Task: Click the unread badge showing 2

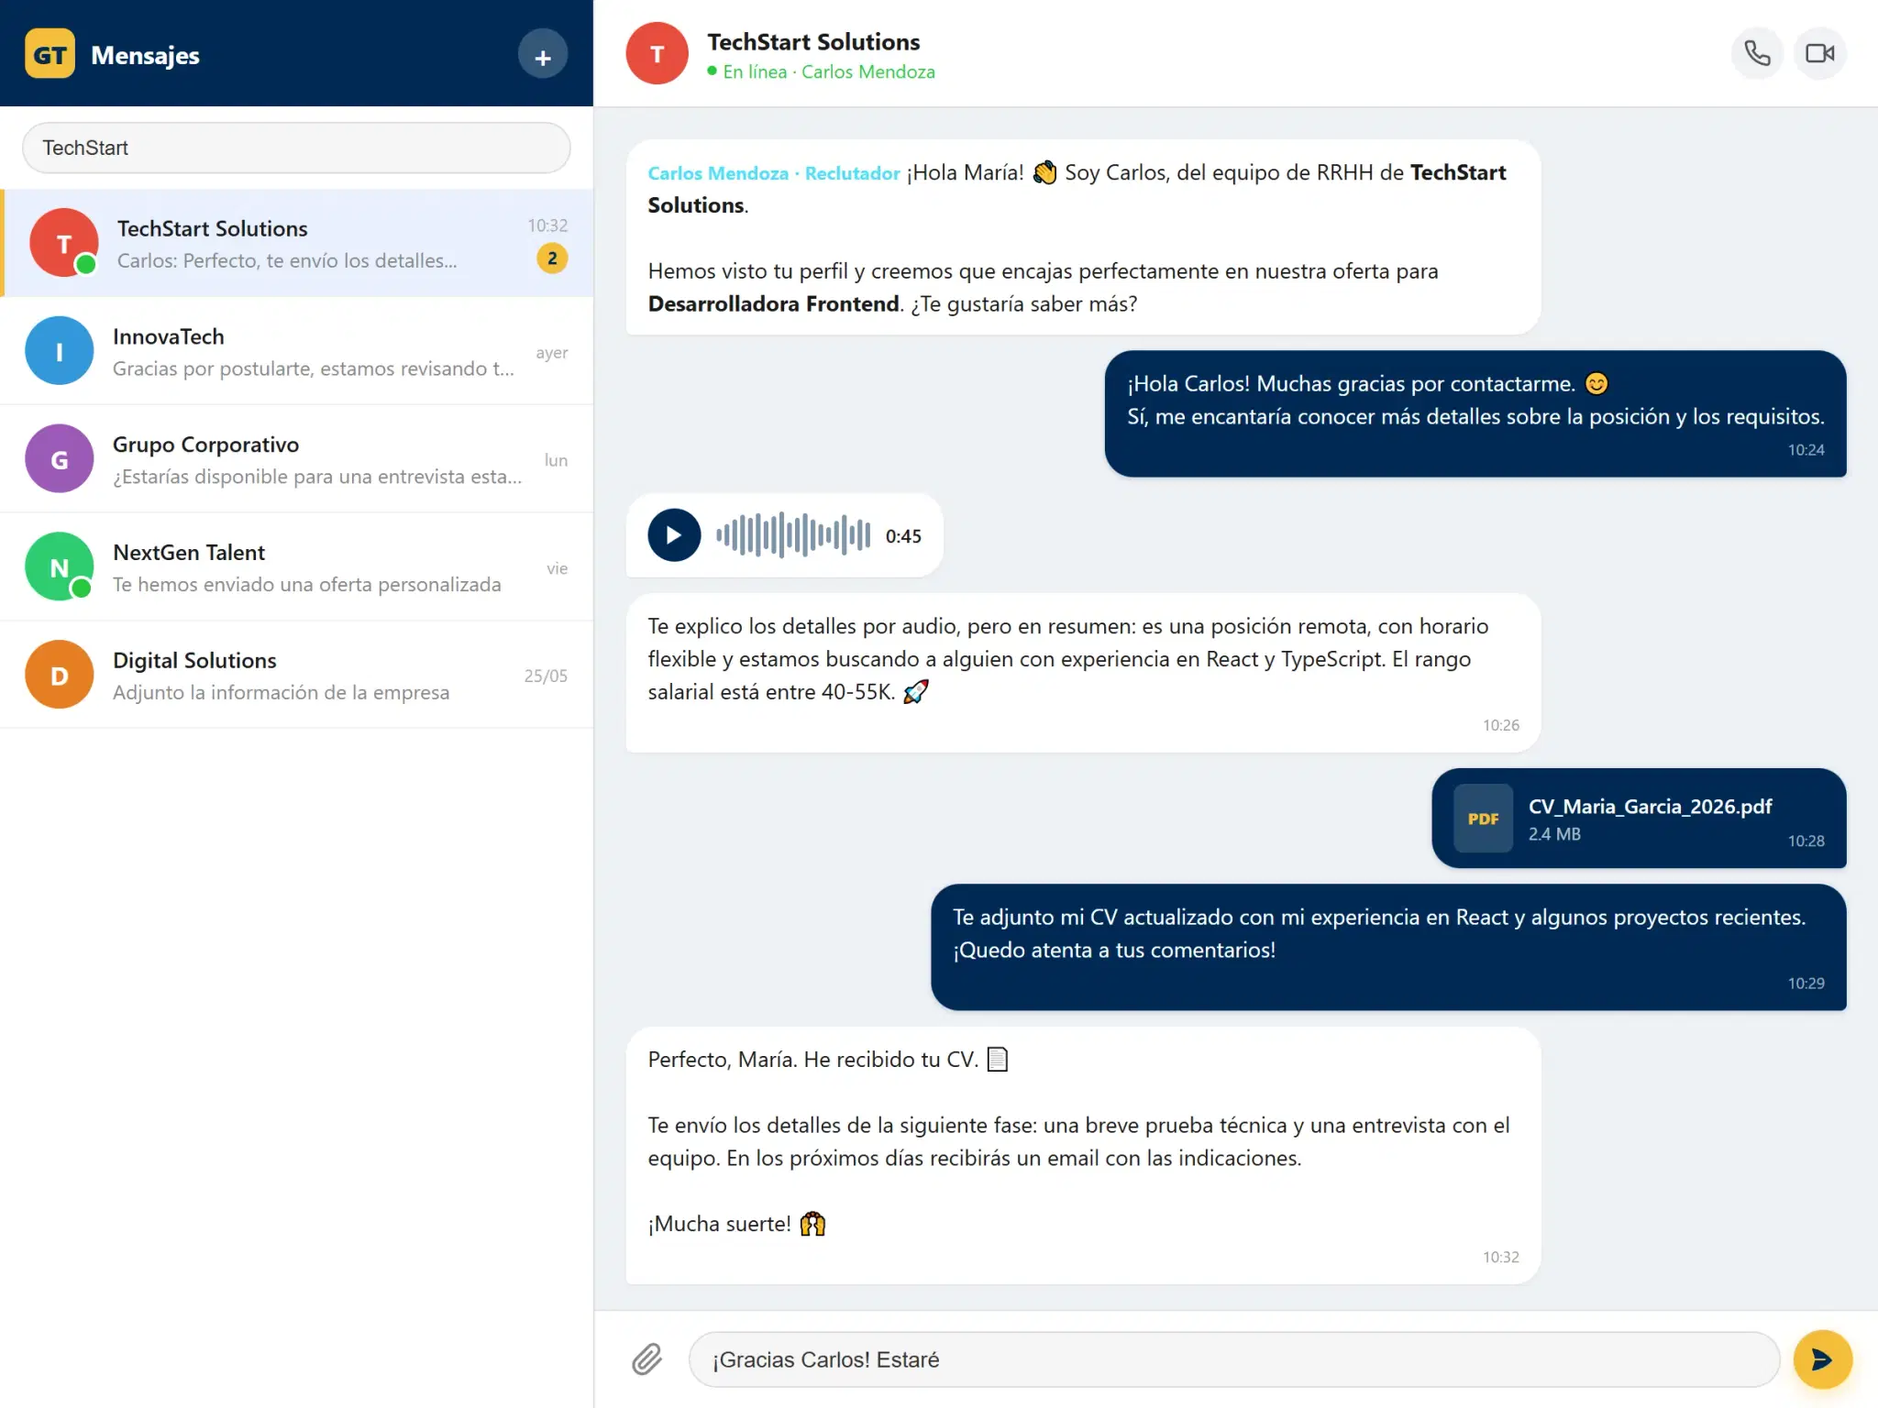Action: (552, 258)
